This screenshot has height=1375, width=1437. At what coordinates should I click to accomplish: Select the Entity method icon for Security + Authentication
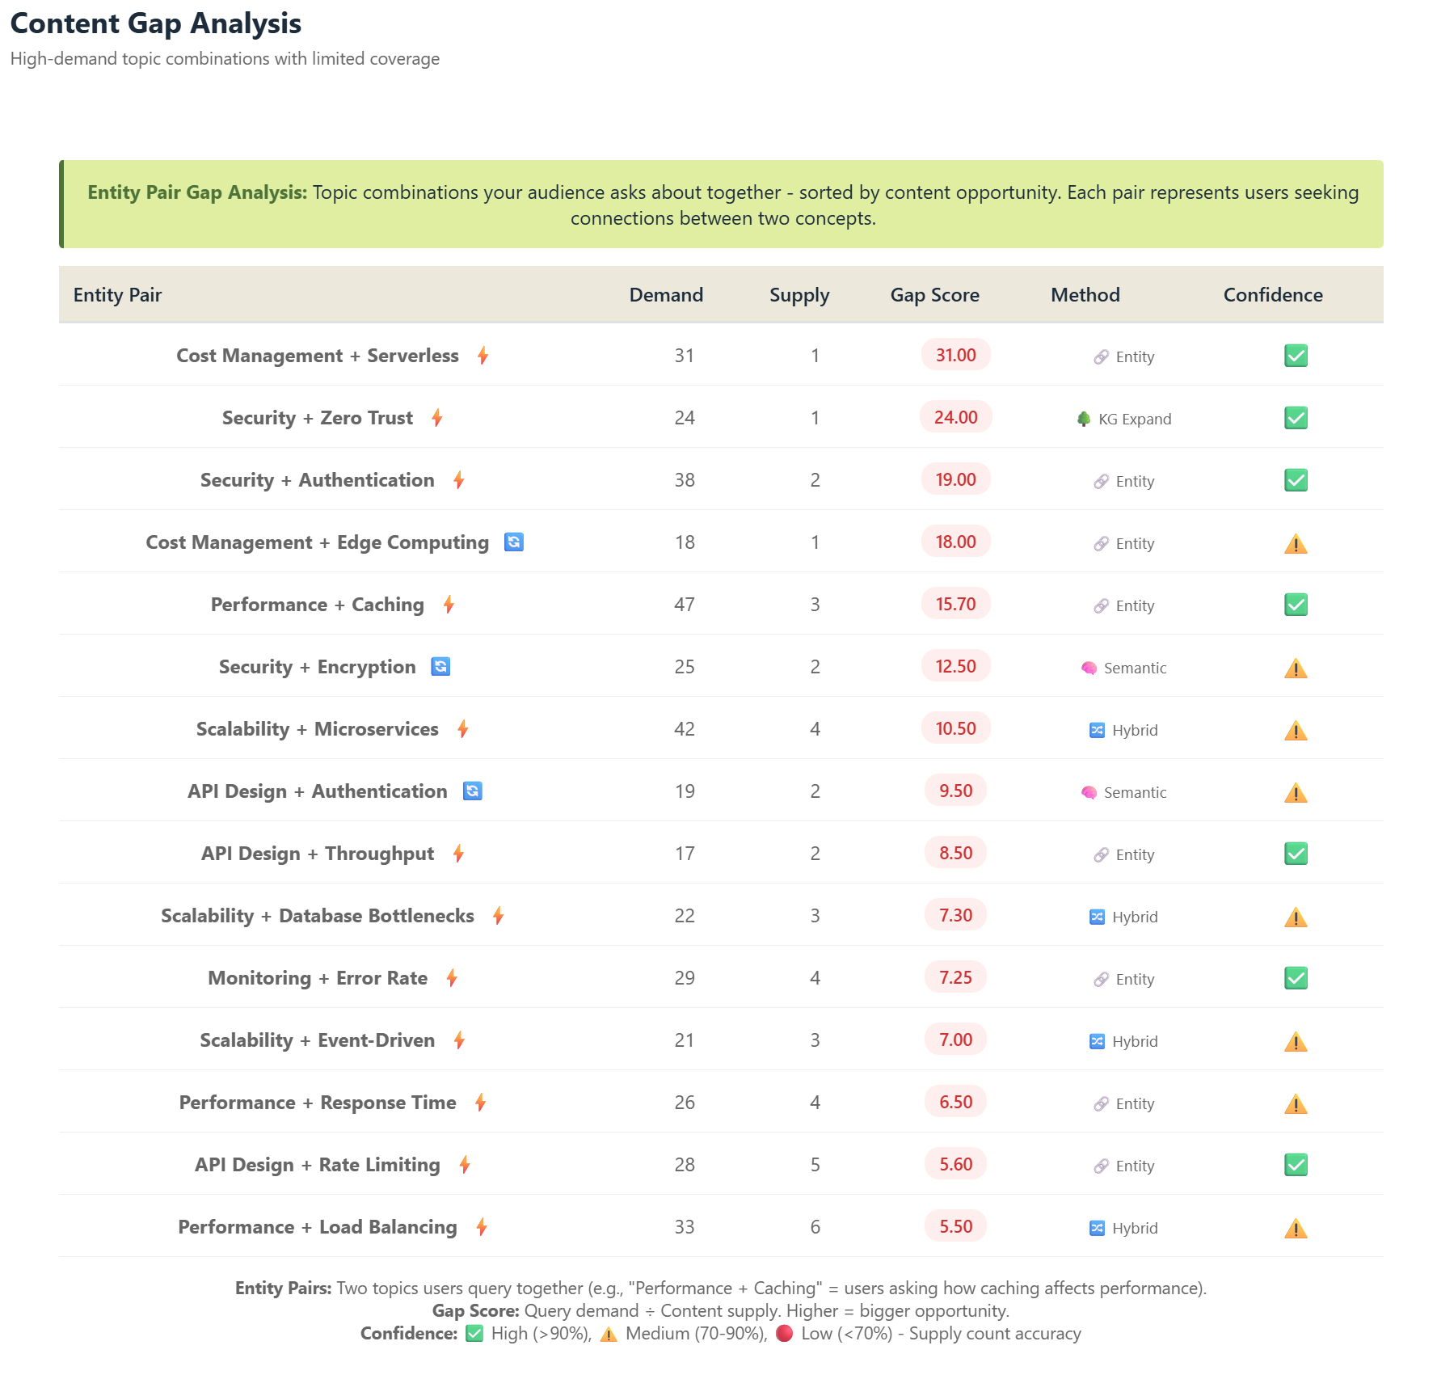(x=1100, y=479)
